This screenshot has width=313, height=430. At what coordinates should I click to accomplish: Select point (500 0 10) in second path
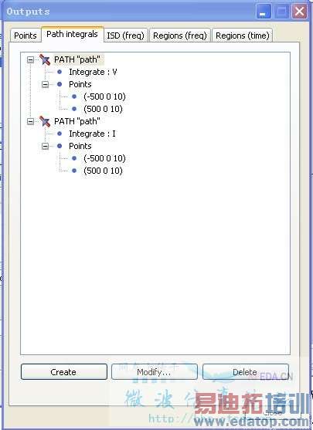pos(103,171)
